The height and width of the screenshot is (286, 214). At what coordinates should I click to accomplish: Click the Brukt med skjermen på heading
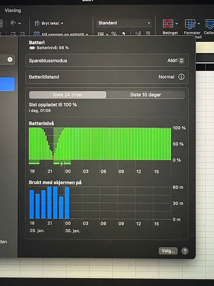pos(55,183)
